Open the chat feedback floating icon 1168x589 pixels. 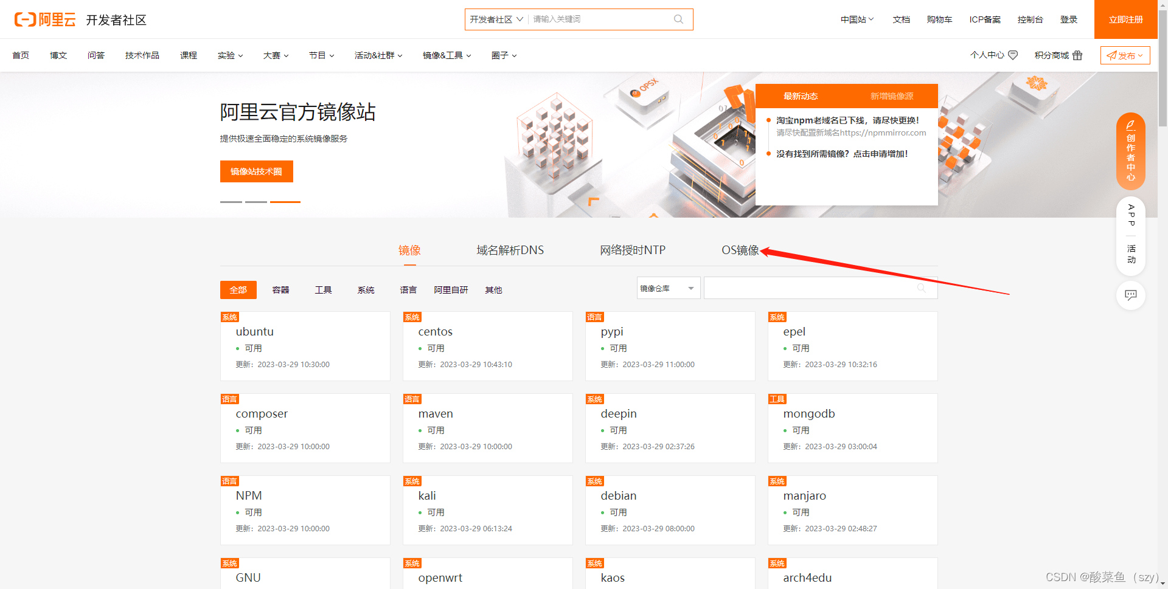pos(1131,295)
